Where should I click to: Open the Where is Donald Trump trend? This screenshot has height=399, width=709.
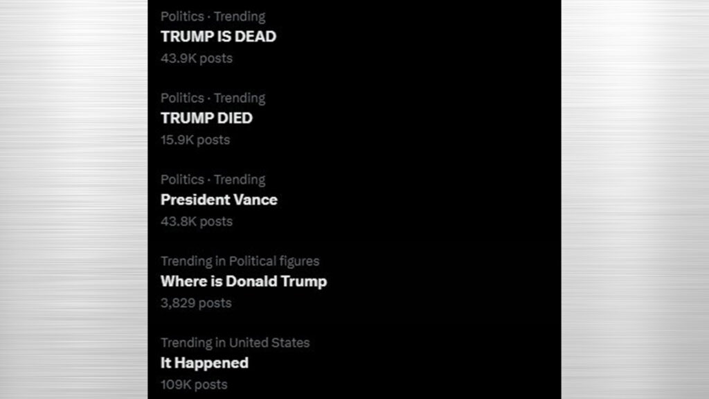[x=244, y=281]
